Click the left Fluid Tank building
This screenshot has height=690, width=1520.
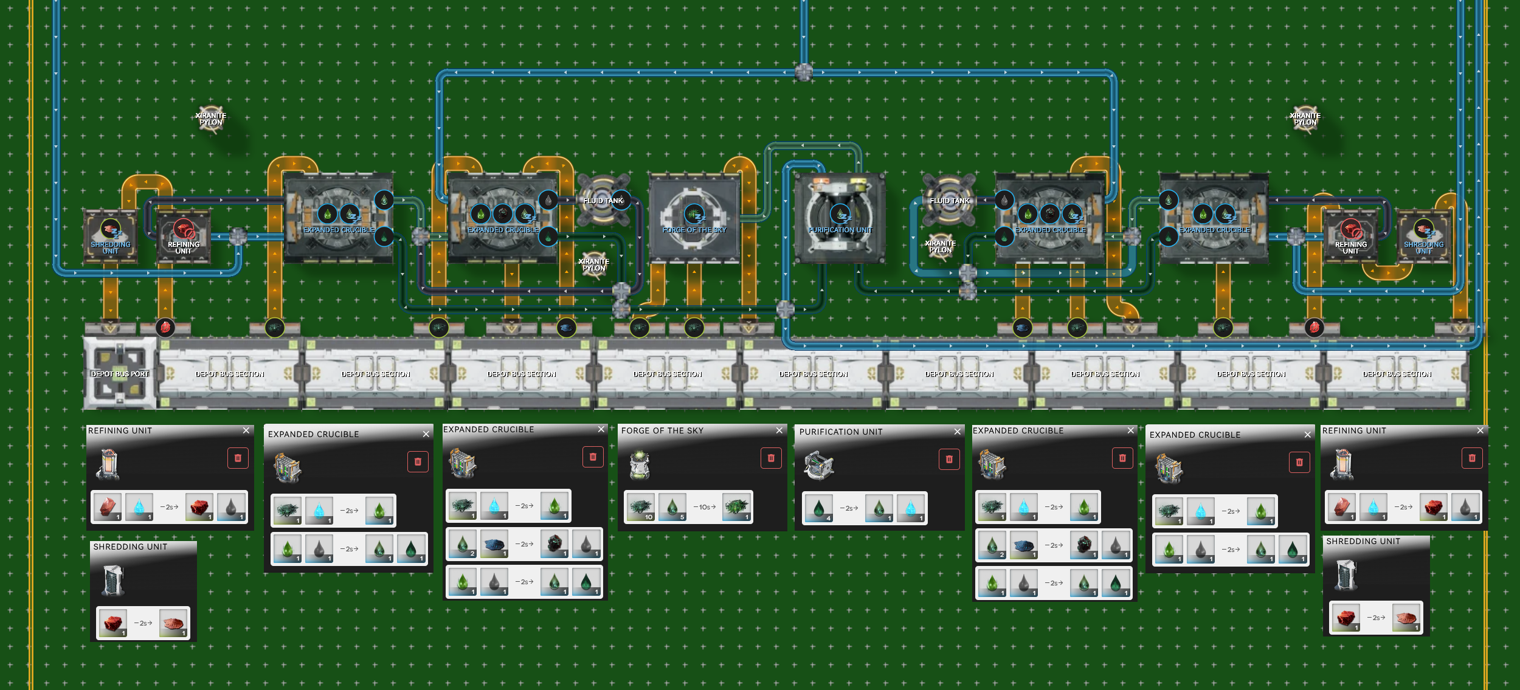click(603, 200)
